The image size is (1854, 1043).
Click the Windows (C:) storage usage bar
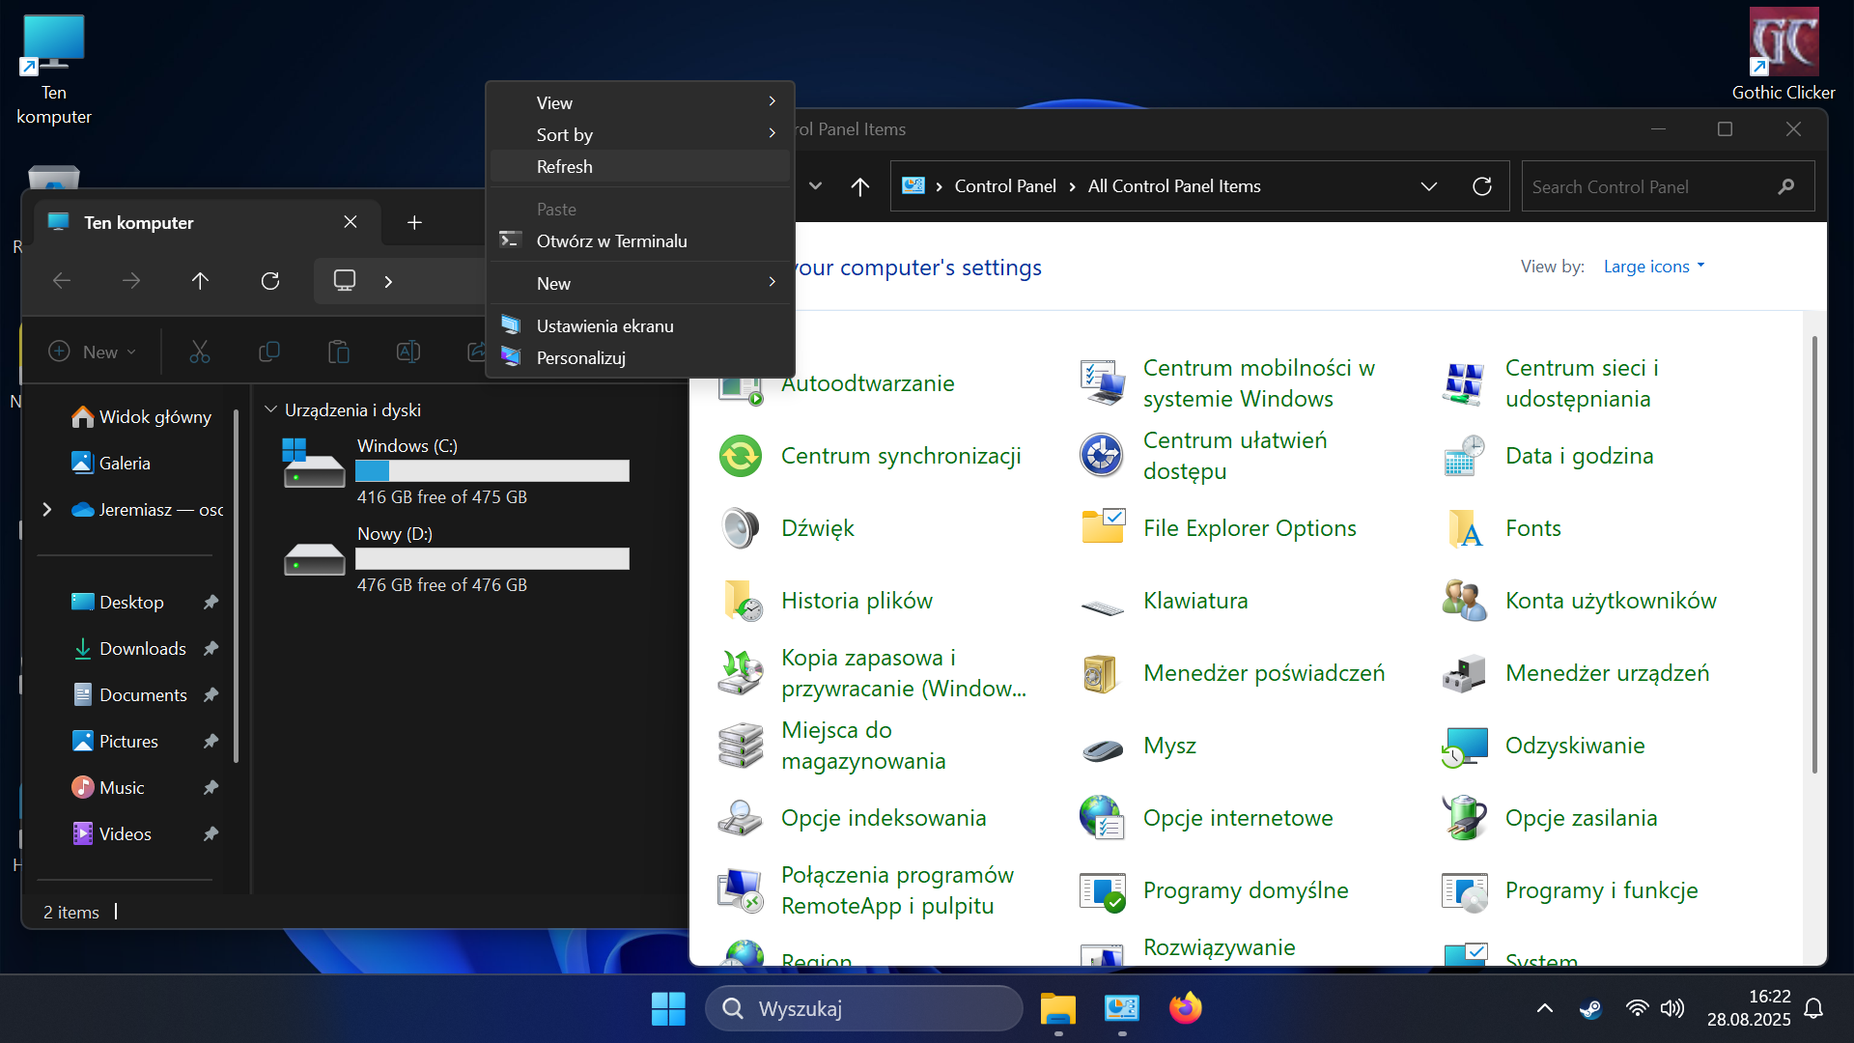(492, 471)
